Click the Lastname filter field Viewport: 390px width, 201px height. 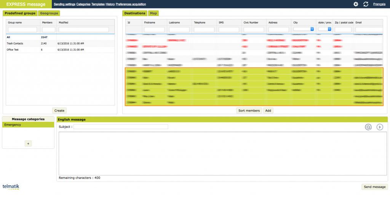[x=179, y=30]
